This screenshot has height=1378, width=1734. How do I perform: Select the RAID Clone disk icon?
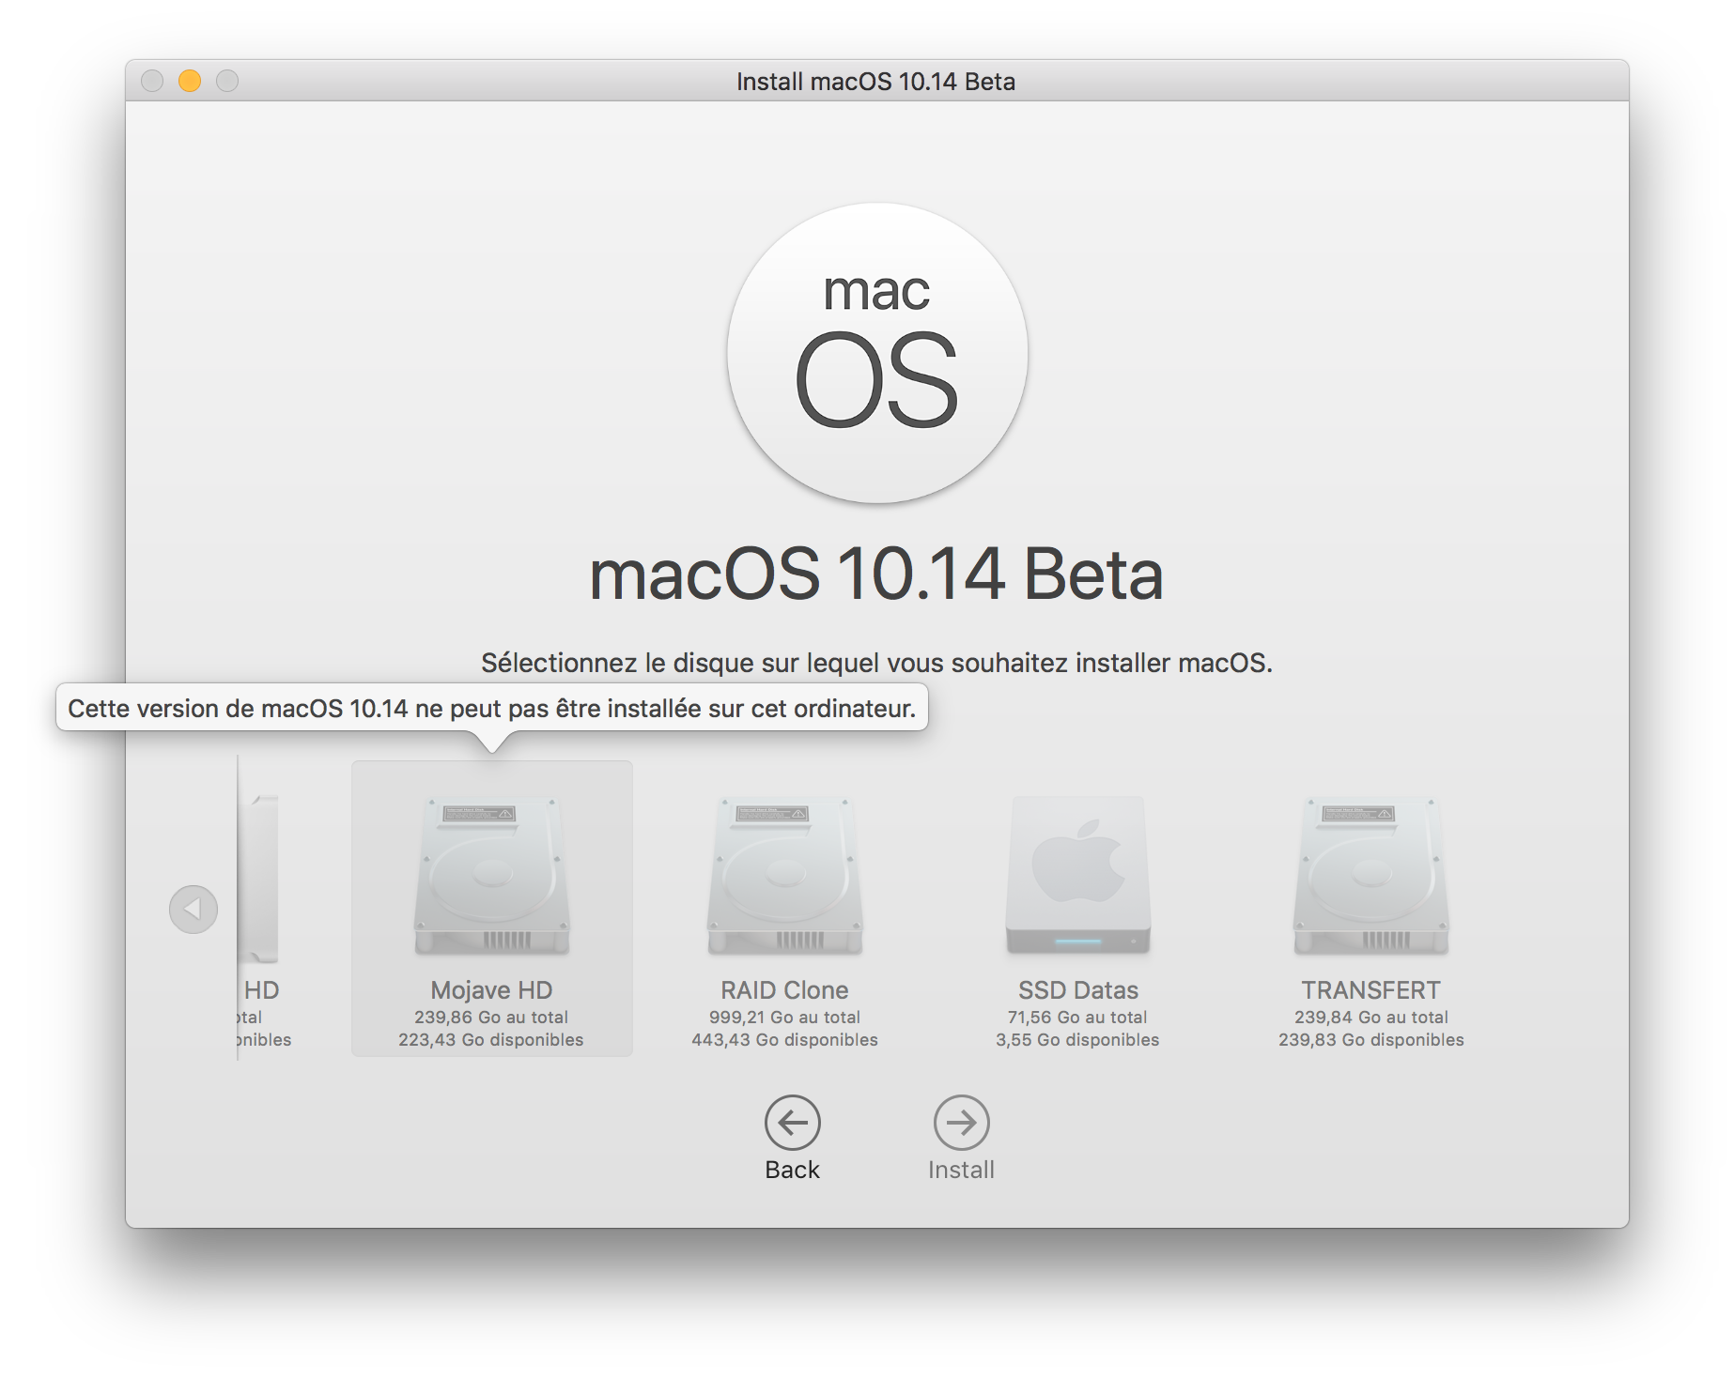click(x=784, y=876)
